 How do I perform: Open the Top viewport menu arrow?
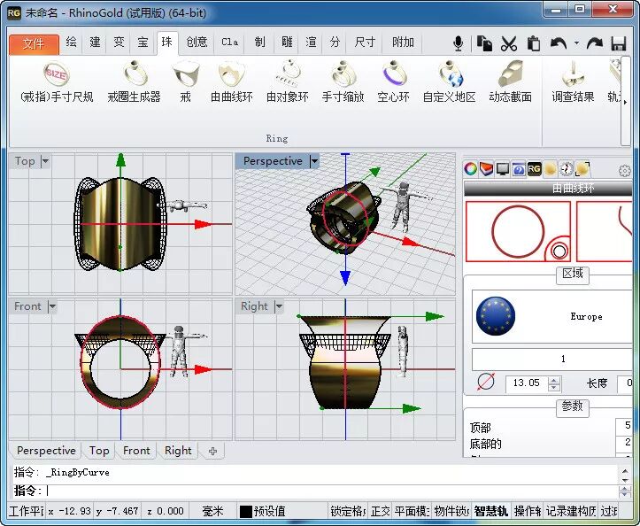(x=45, y=161)
